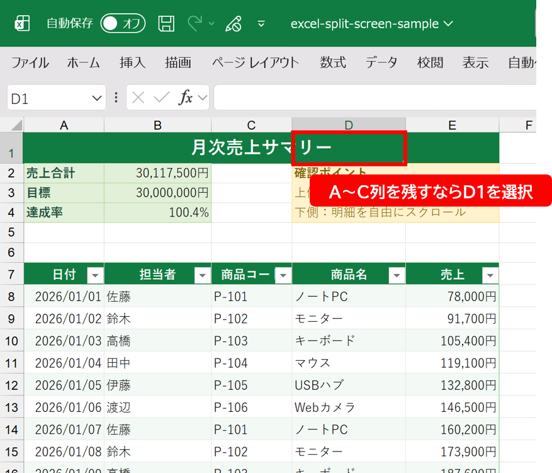Select the 173,900円 sales cell

point(453,452)
